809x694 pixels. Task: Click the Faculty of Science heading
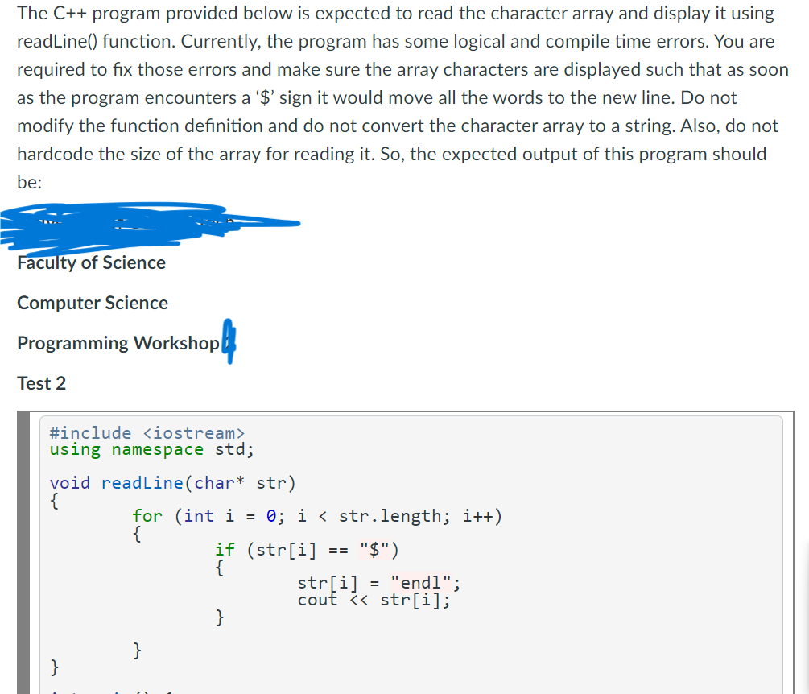(91, 262)
